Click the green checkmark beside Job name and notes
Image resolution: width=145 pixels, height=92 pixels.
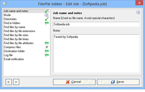47,11
